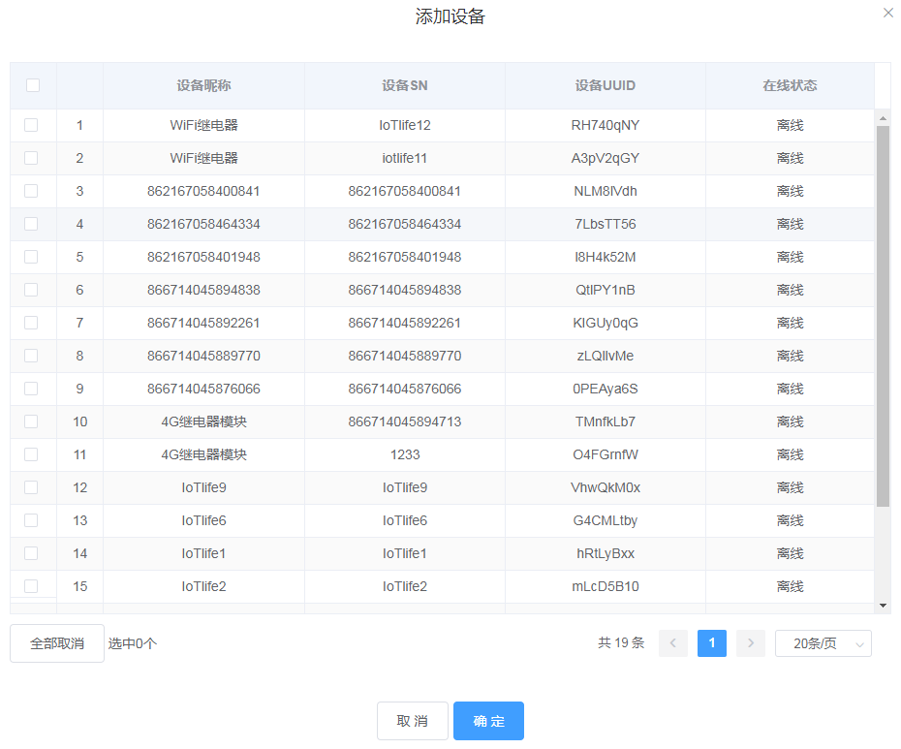Check row 15 IoTlife2 checkbox

point(31,586)
